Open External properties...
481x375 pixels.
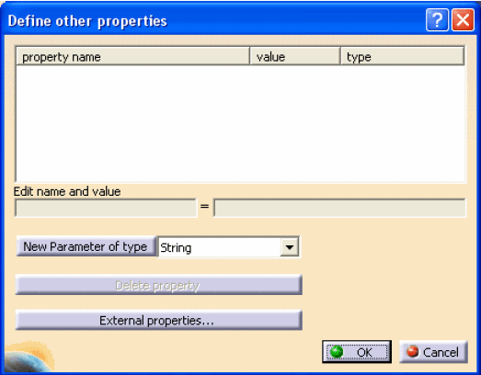[x=158, y=321]
